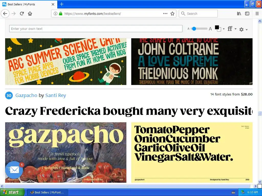This screenshot has height=196, width=262.
Task: Open the Gazpacho font link
Action: click(26, 95)
